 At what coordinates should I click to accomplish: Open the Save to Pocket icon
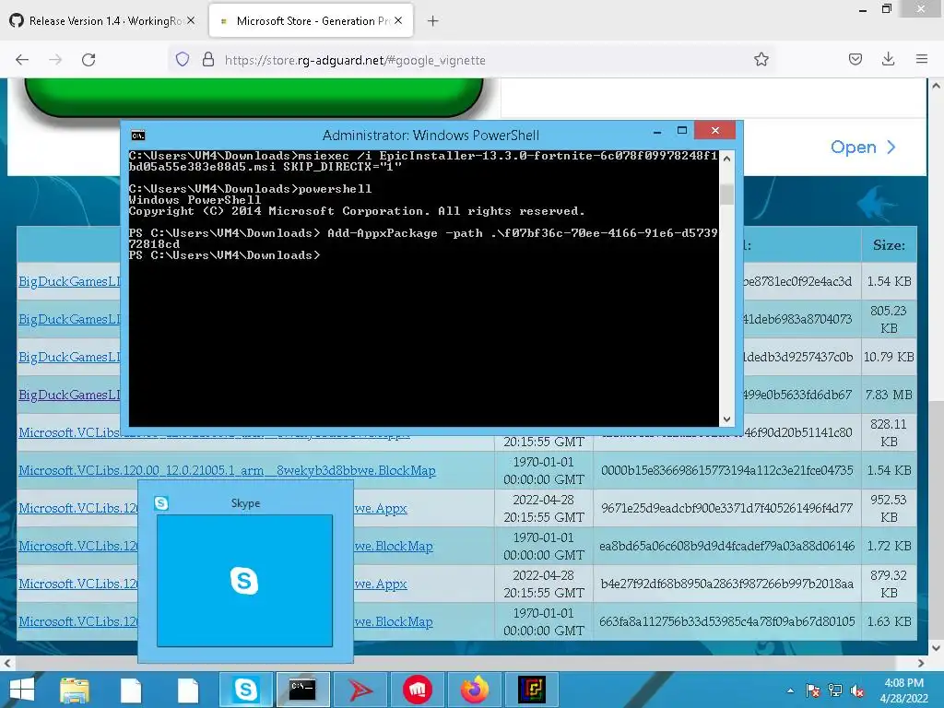click(x=855, y=60)
